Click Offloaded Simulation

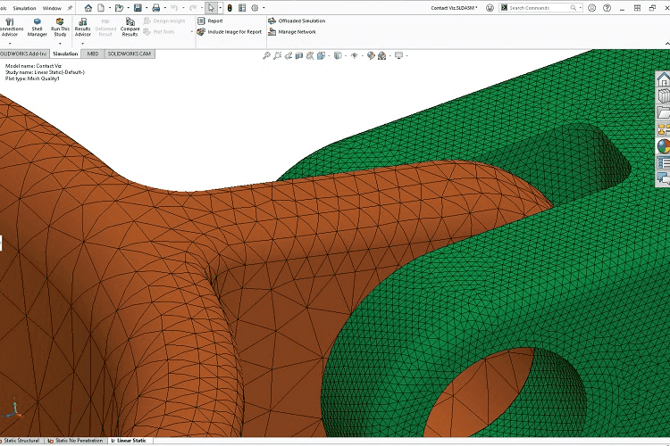[x=297, y=21]
